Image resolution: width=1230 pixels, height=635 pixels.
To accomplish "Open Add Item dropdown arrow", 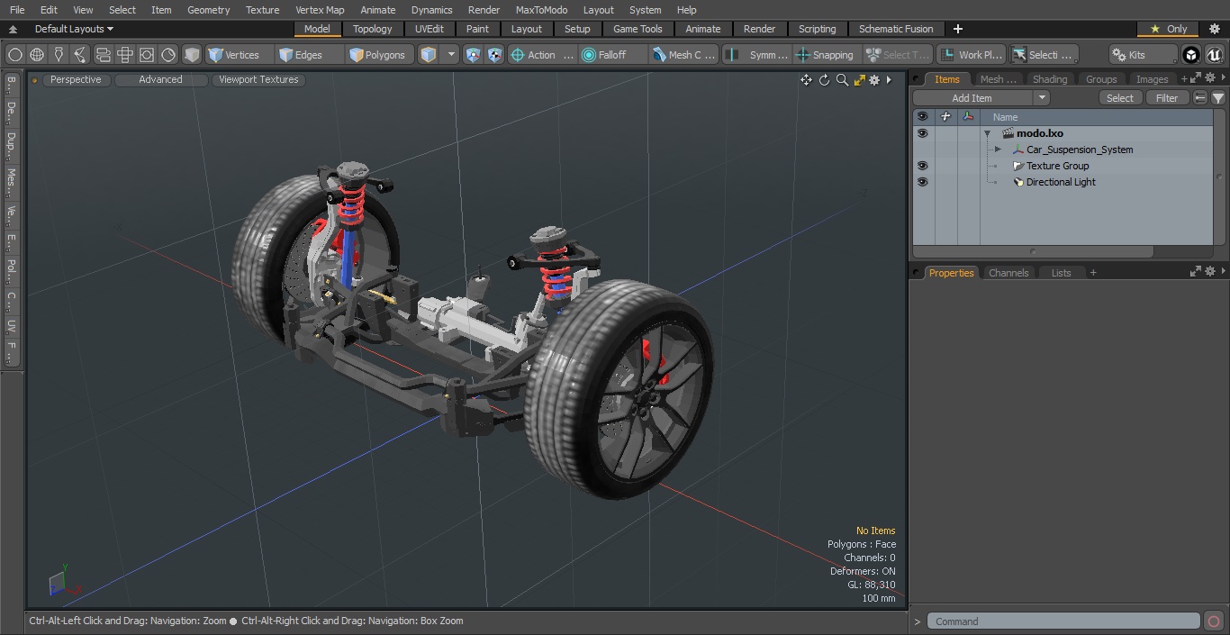I will pyautogui.click(x=1042, y=98).
